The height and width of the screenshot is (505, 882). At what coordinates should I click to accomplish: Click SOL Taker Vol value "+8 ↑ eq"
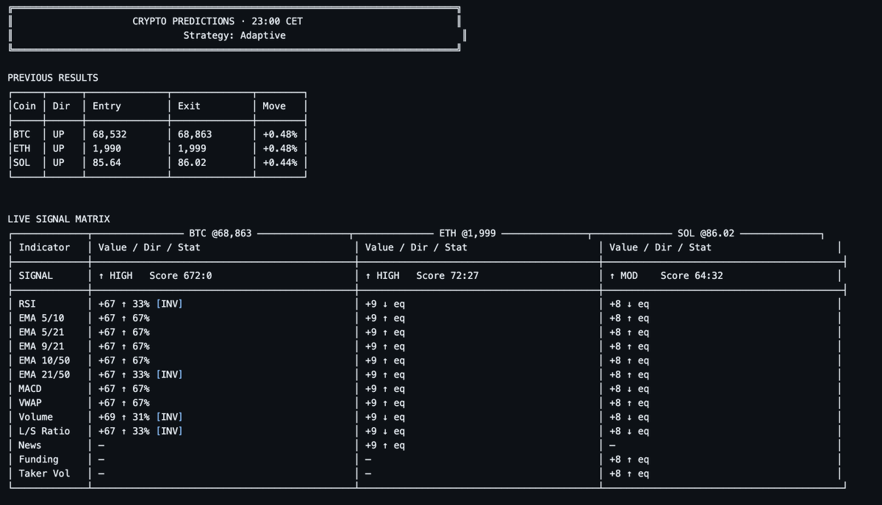(629, 473)
